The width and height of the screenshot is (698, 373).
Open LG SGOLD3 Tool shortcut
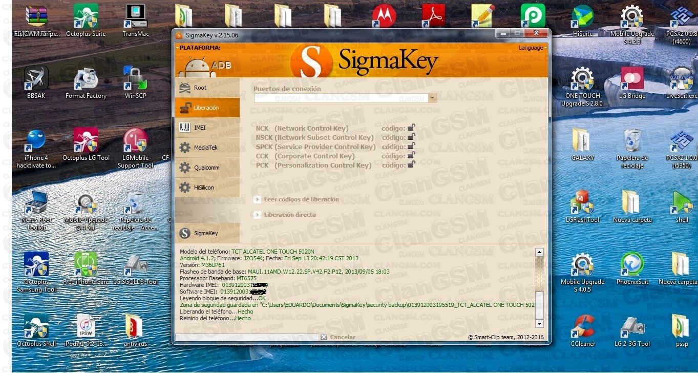click(136, 268)
